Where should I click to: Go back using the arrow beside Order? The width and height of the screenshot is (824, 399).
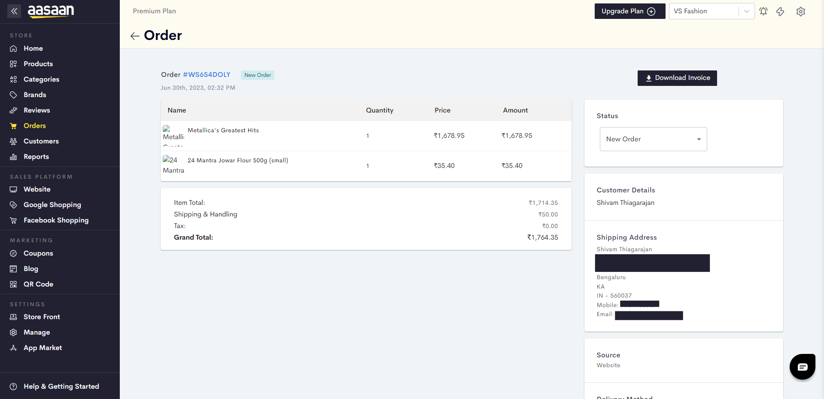point(135,36)
